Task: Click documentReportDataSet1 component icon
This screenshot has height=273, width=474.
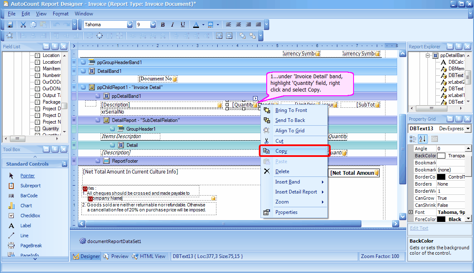Action: point(83,241)
